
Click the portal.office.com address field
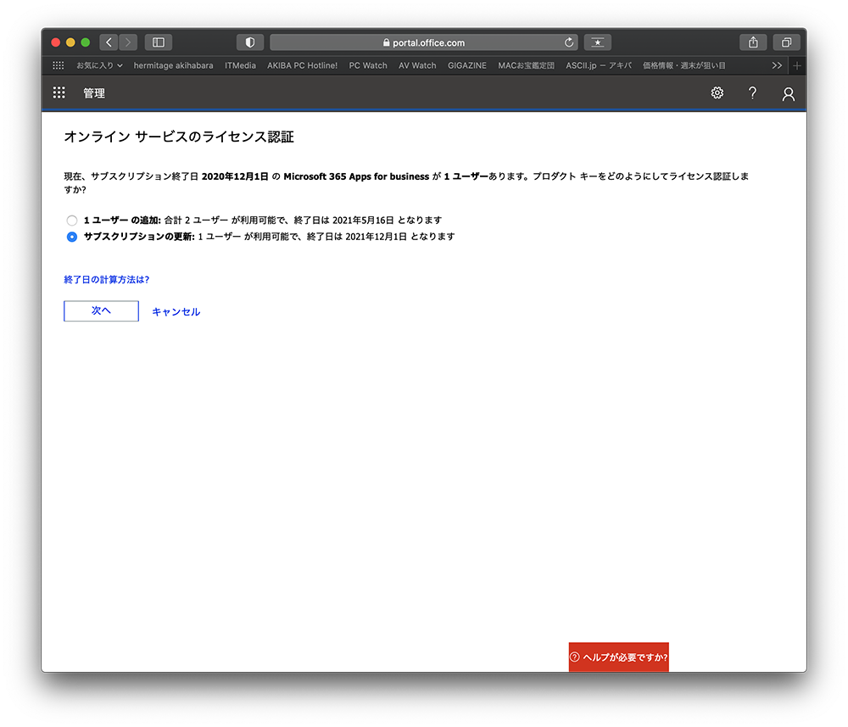click(x=423, y=42)
